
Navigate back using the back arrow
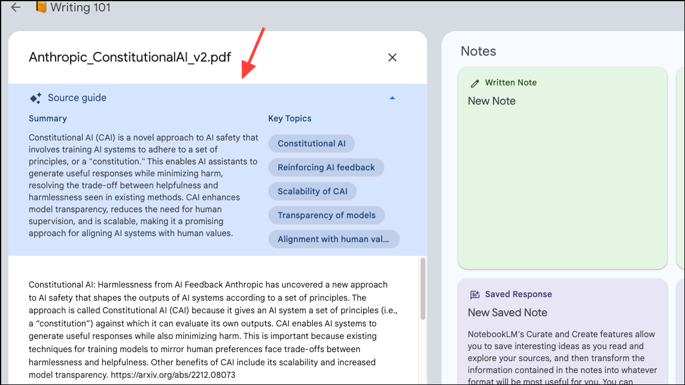[x=15, y=8]
